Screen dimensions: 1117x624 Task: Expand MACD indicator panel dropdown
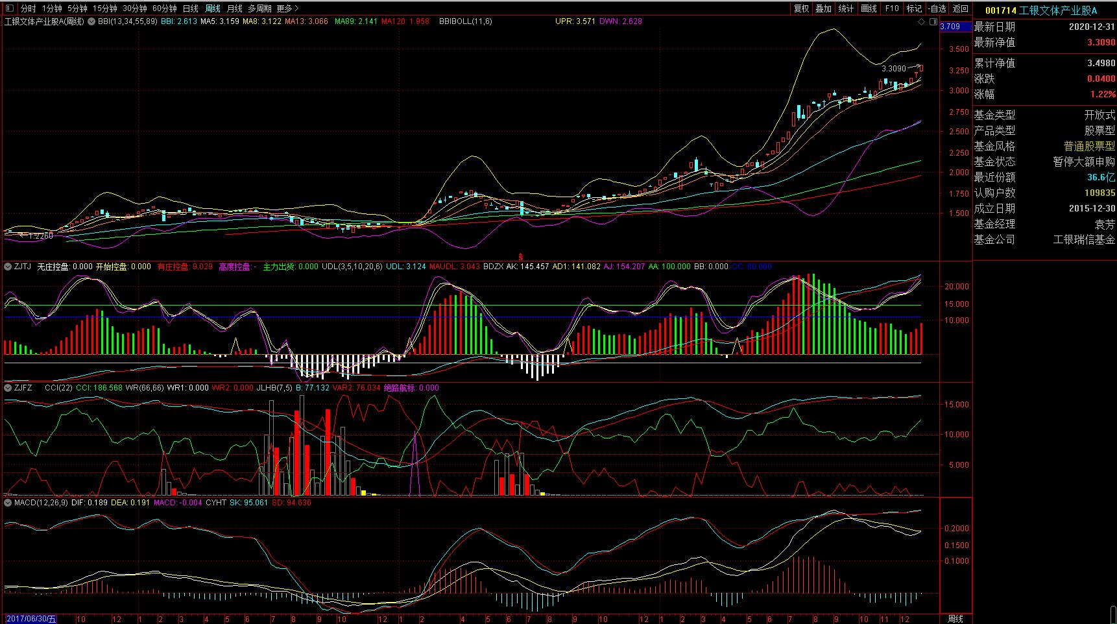(8, 503)
